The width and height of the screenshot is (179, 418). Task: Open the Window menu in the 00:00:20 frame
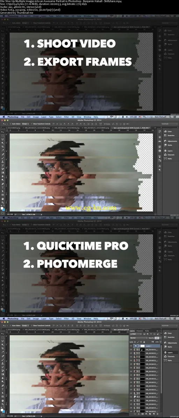click(87, 117)
